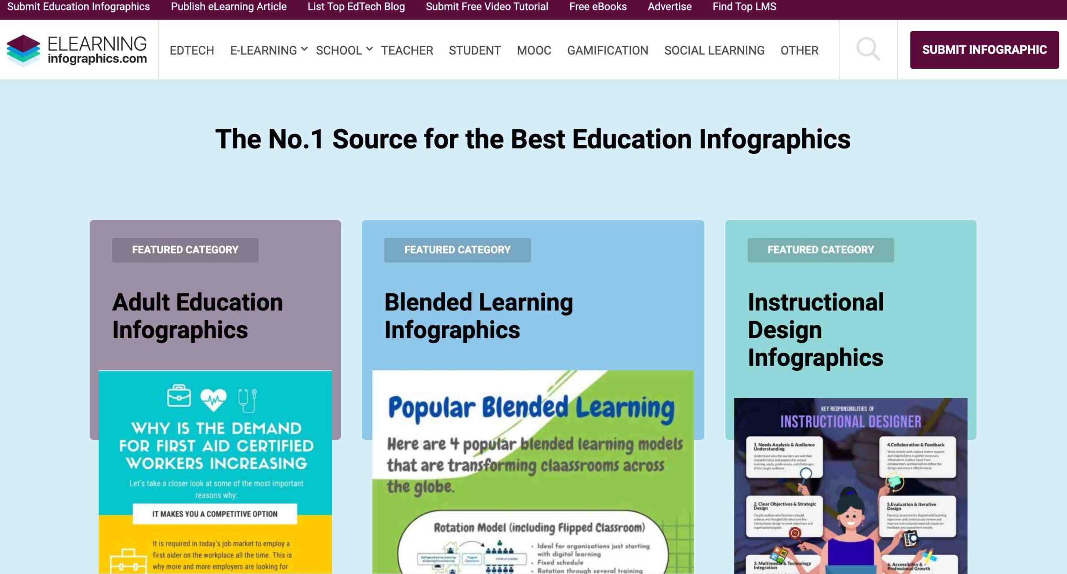Open the SOCIAL LEARNING category
This screenshot has height=574, width=1067.
pos(714,50)
